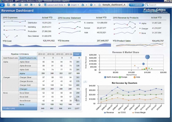Click the Revenue legend marker
The width and height of the screenshot is (172, 122).
[105, 113]
